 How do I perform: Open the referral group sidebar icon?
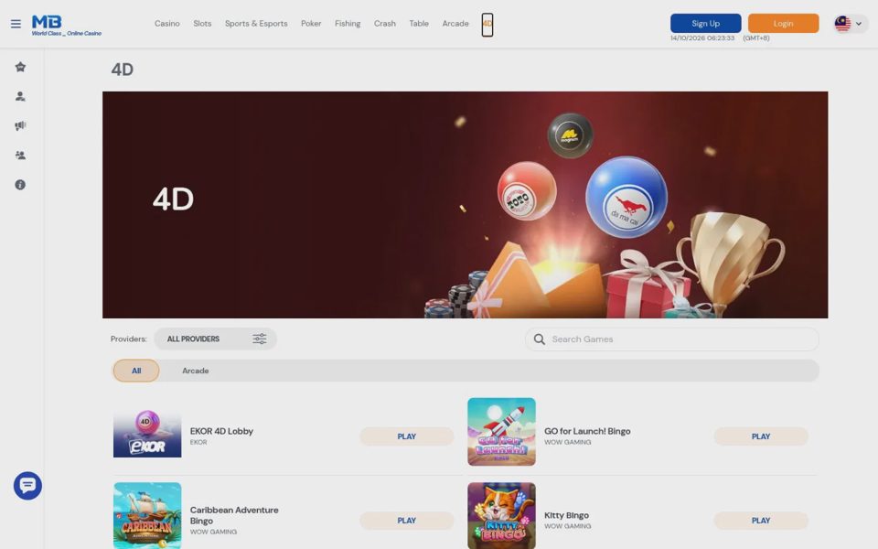tap(20, 156)
